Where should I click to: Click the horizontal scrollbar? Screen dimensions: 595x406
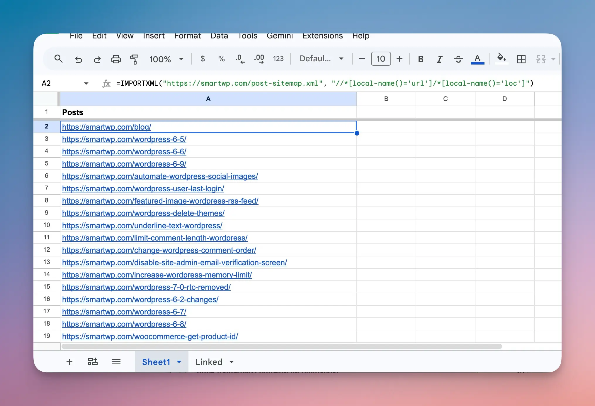pyautogui.click(x=281, y=346)
